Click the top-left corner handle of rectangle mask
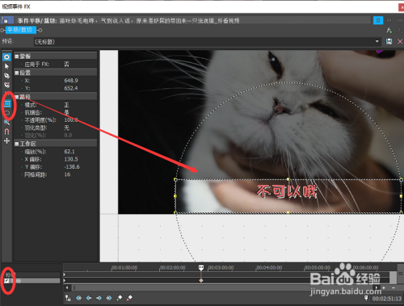Image resolution: width=404 pixels, height=306 pixels. [x=175, y=179]
